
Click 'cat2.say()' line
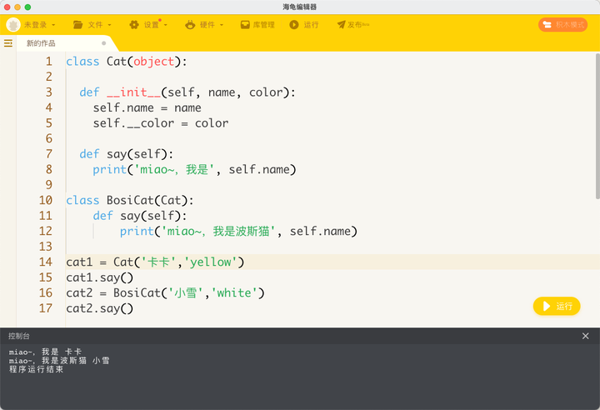coord(99,308)
